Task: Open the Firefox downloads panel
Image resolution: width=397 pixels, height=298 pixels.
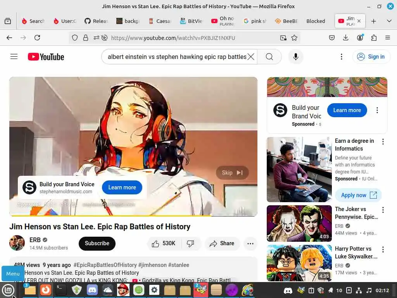Action: pos(345,38)
